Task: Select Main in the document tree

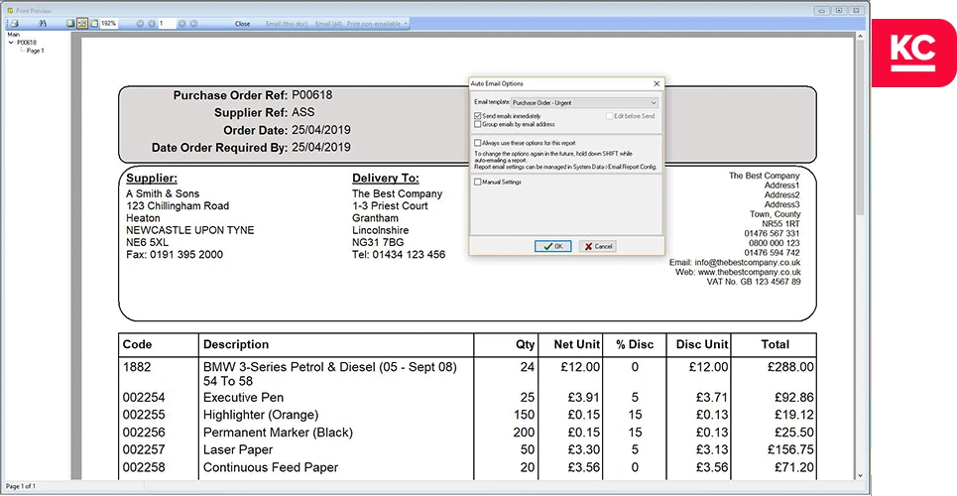Action: click(x=14, y=35)
